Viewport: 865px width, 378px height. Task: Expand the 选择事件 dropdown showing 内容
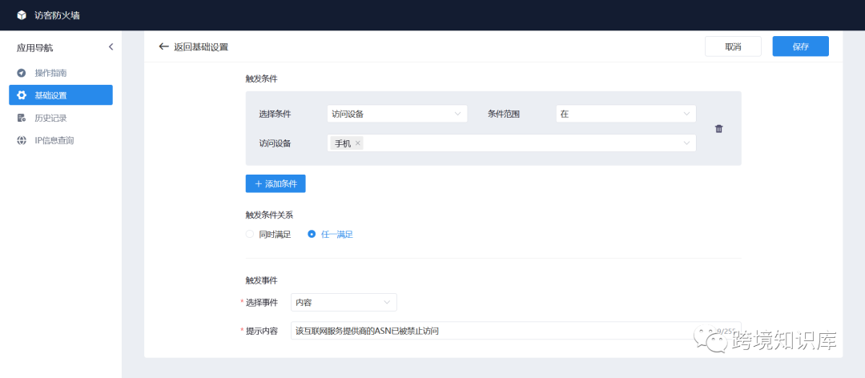pos(344,303)
